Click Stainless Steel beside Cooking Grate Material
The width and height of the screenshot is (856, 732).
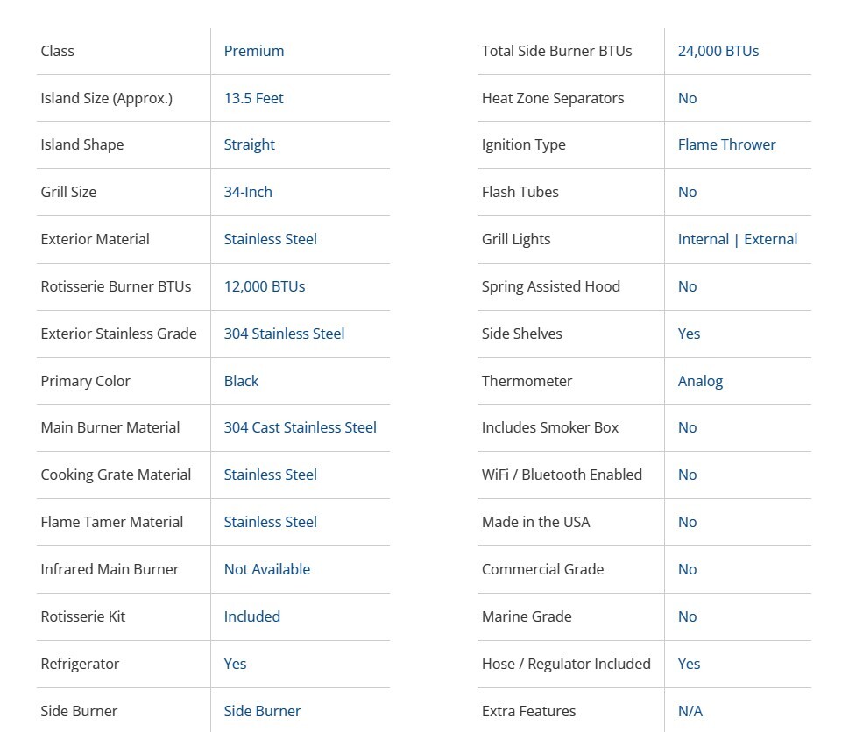pos(270,475)
